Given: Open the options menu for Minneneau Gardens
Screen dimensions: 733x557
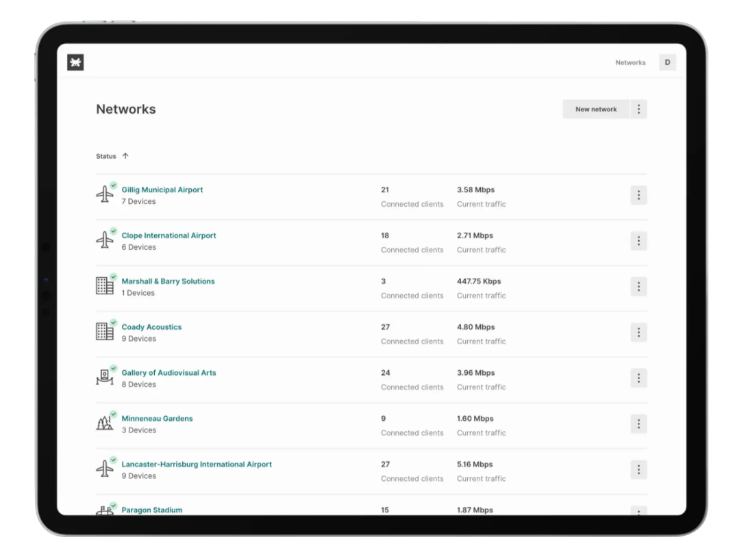Looking at the screenshot, I should 638,424.
